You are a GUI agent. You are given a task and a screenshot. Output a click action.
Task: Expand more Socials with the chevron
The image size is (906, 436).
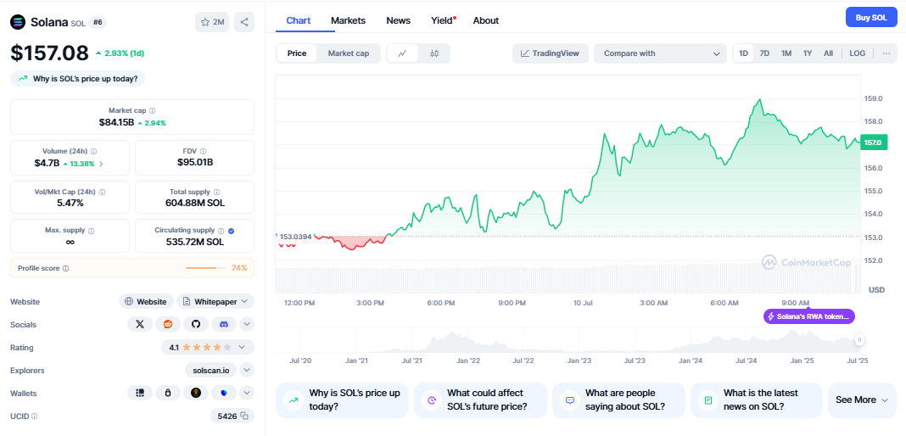(247, 325)
